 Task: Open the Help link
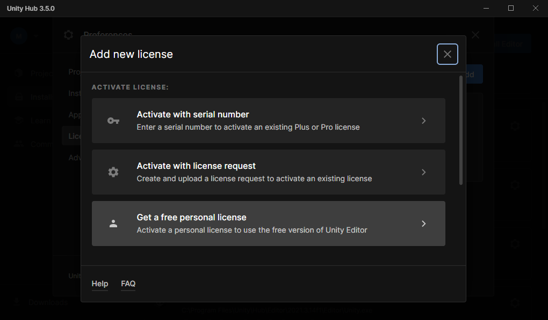click(x=100, y=284)
